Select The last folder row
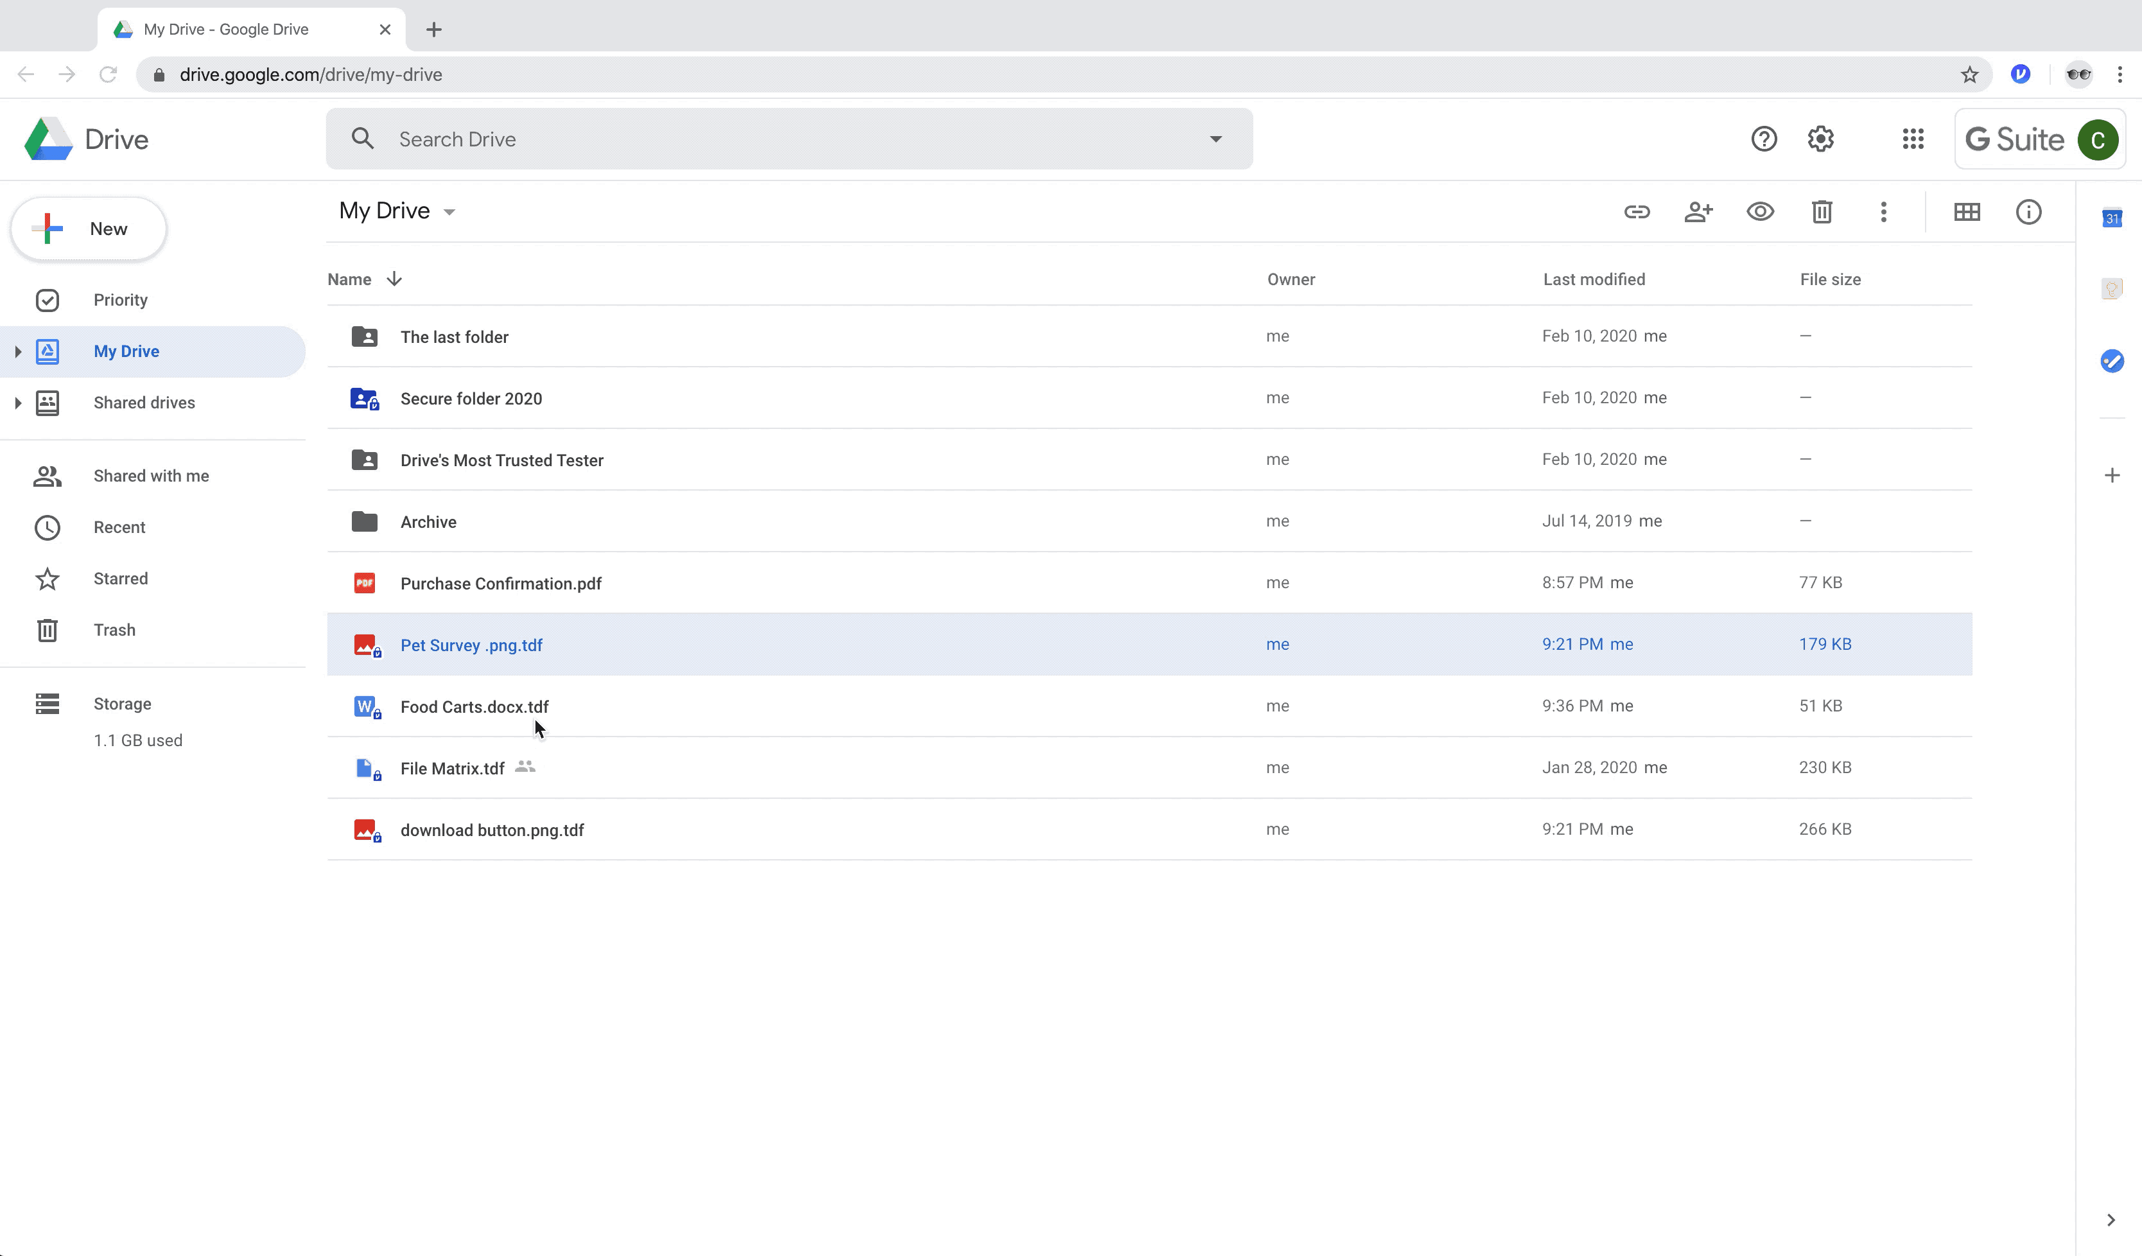 pyautogui.click(x=1149, y=336)
